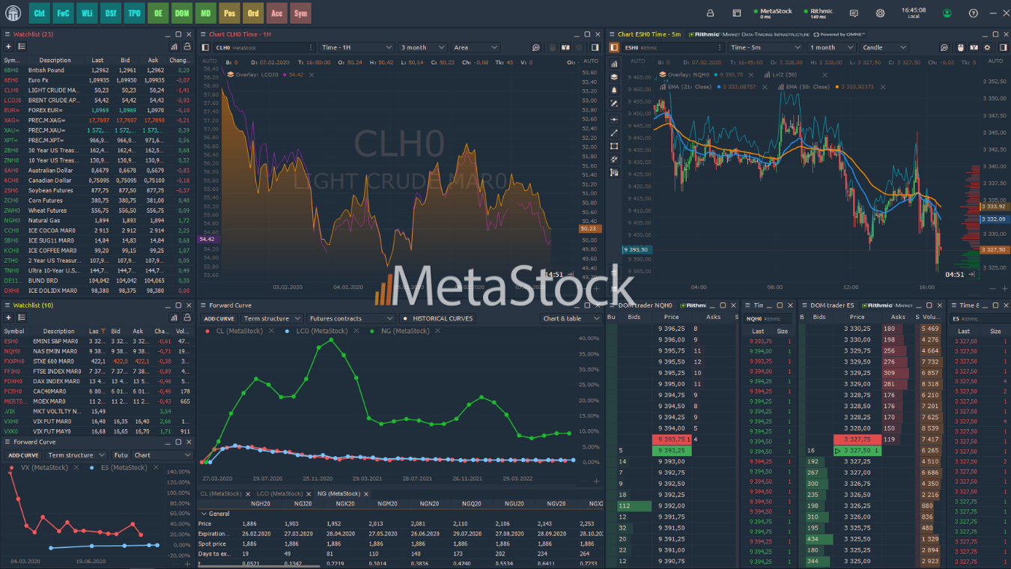Open the help question mark icon
Screen dimensions: 1011x569
point(974,13)
